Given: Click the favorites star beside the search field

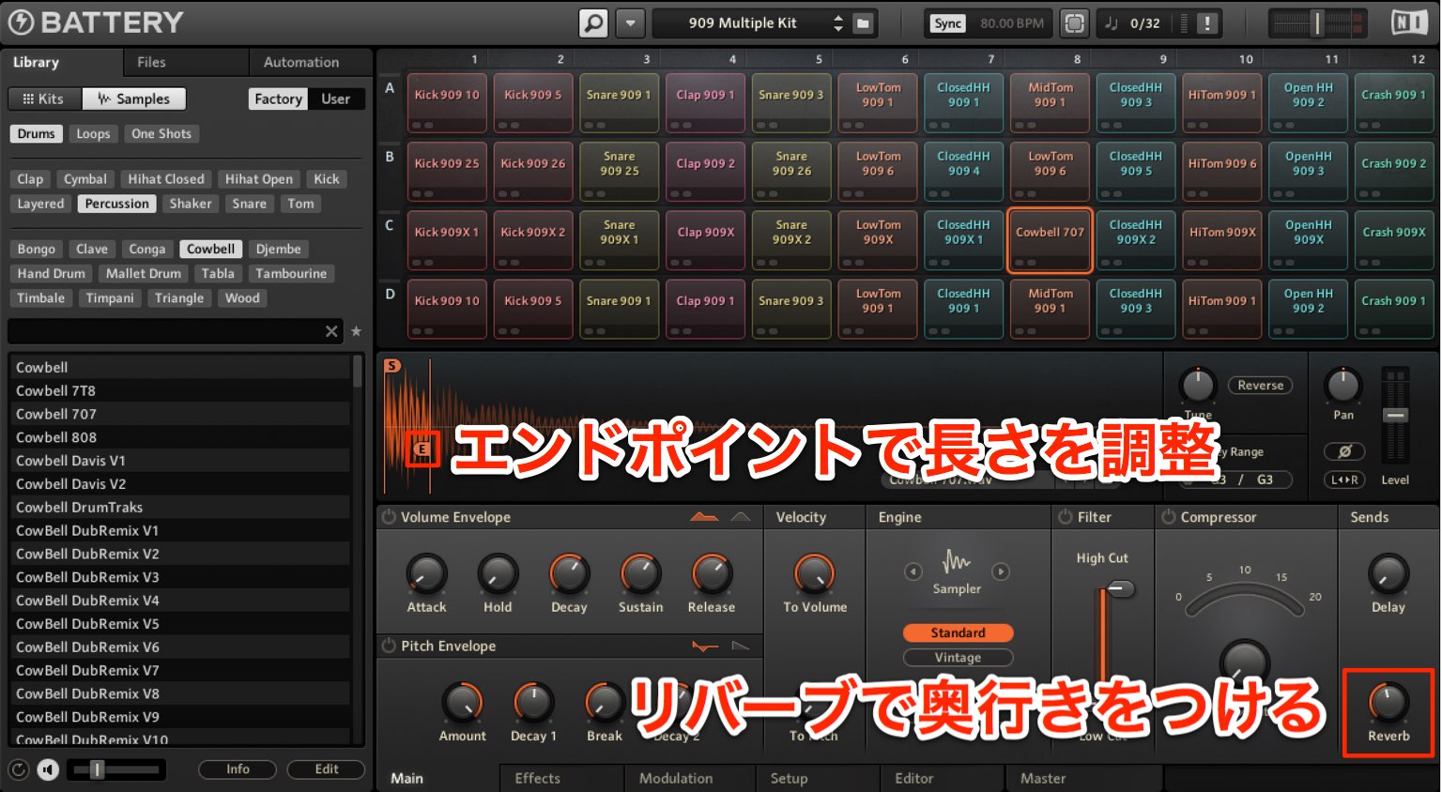Looking at the screenshot, I should point(356,331).
